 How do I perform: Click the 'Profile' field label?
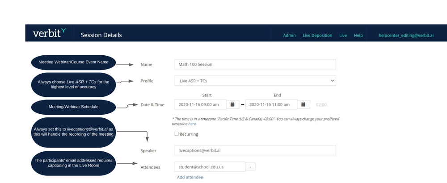point(147,81)
